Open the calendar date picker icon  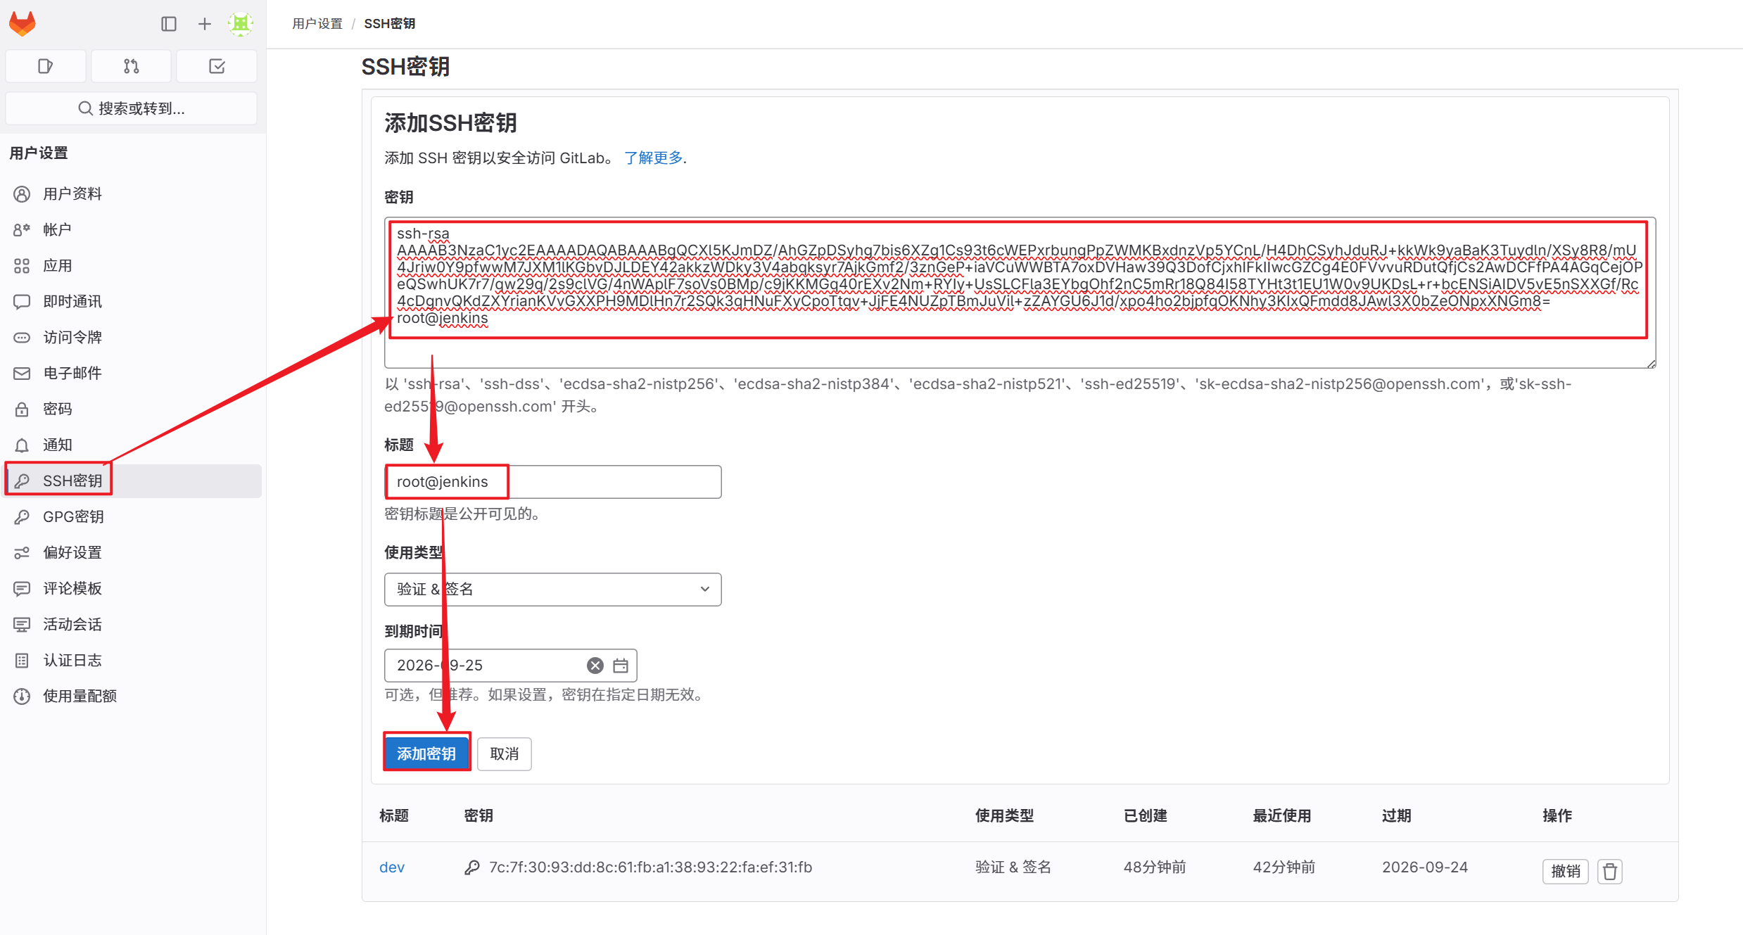pos(621,666)
